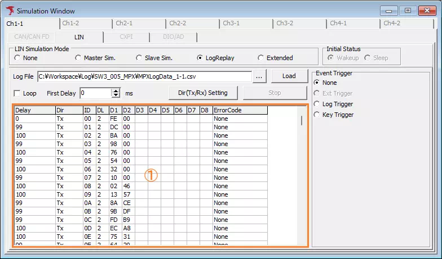Click the Simulation Window app icon
The height and width of the screenshot is (259, 442).
coord(10,11)
